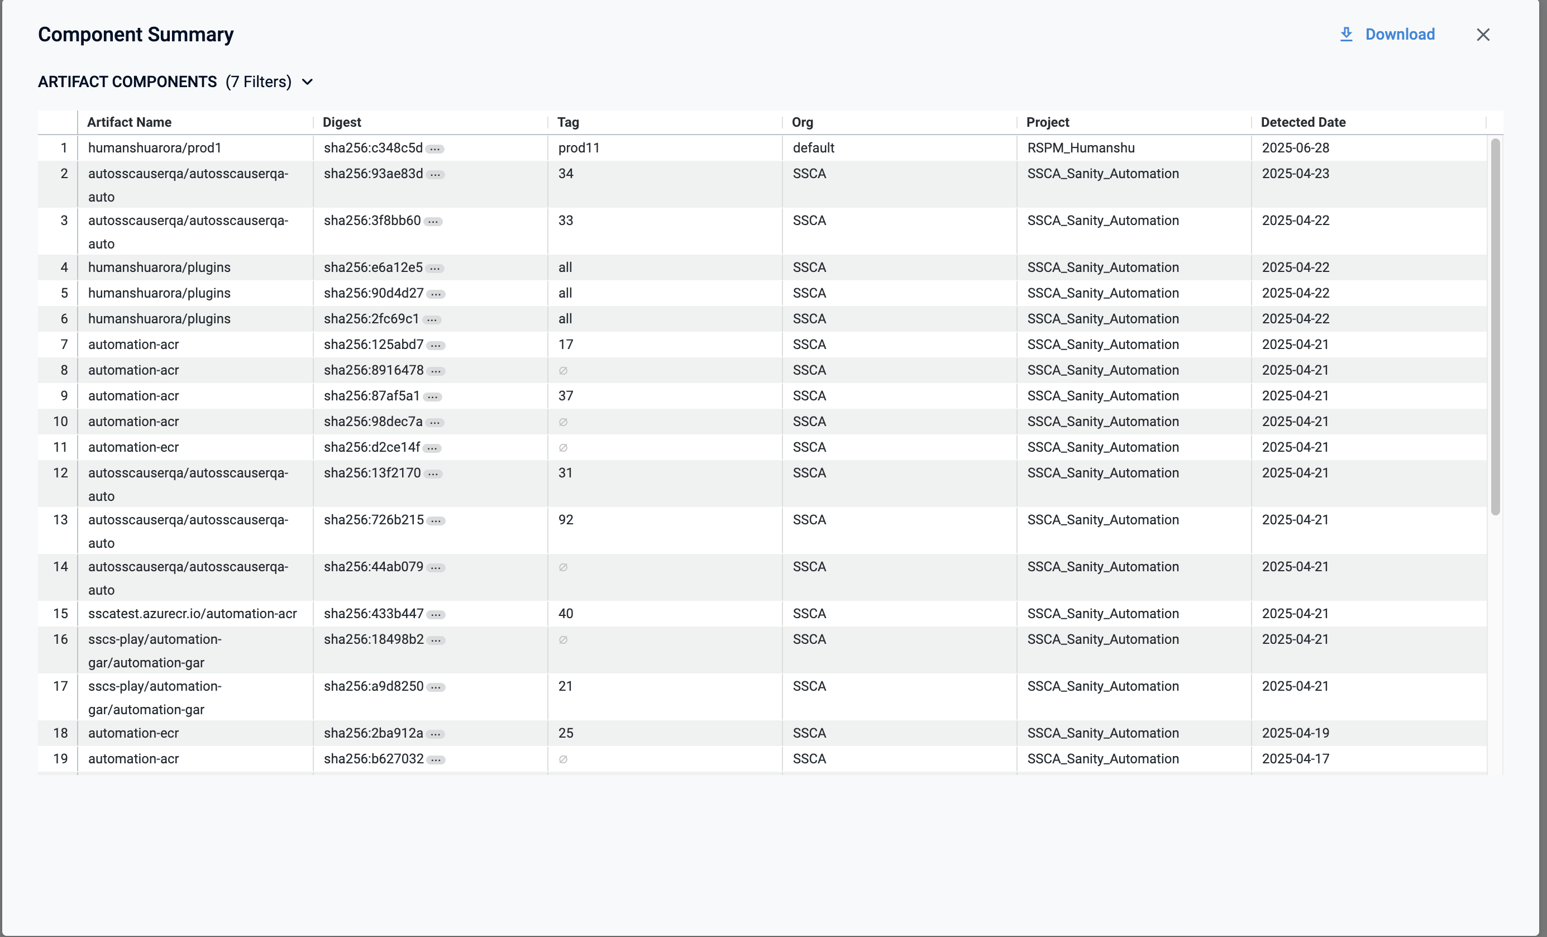Image resolution: width=1547 pixels, height=937 pixels.
Task: Click RSPM_Humanshu project cell
Action: pos(1081,148)
